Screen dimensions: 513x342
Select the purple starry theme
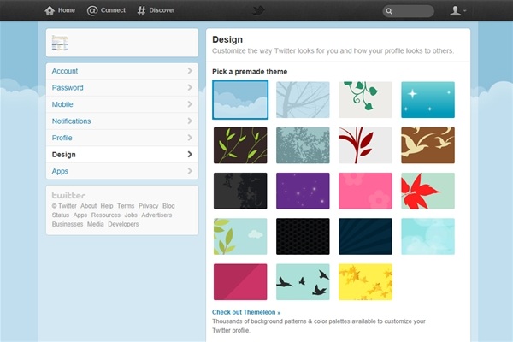tap(303, 191)
